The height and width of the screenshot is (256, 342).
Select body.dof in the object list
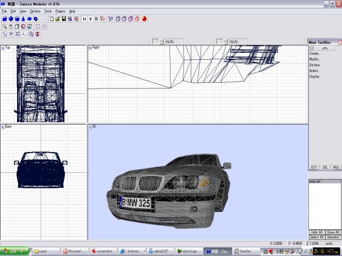(315, 182)
